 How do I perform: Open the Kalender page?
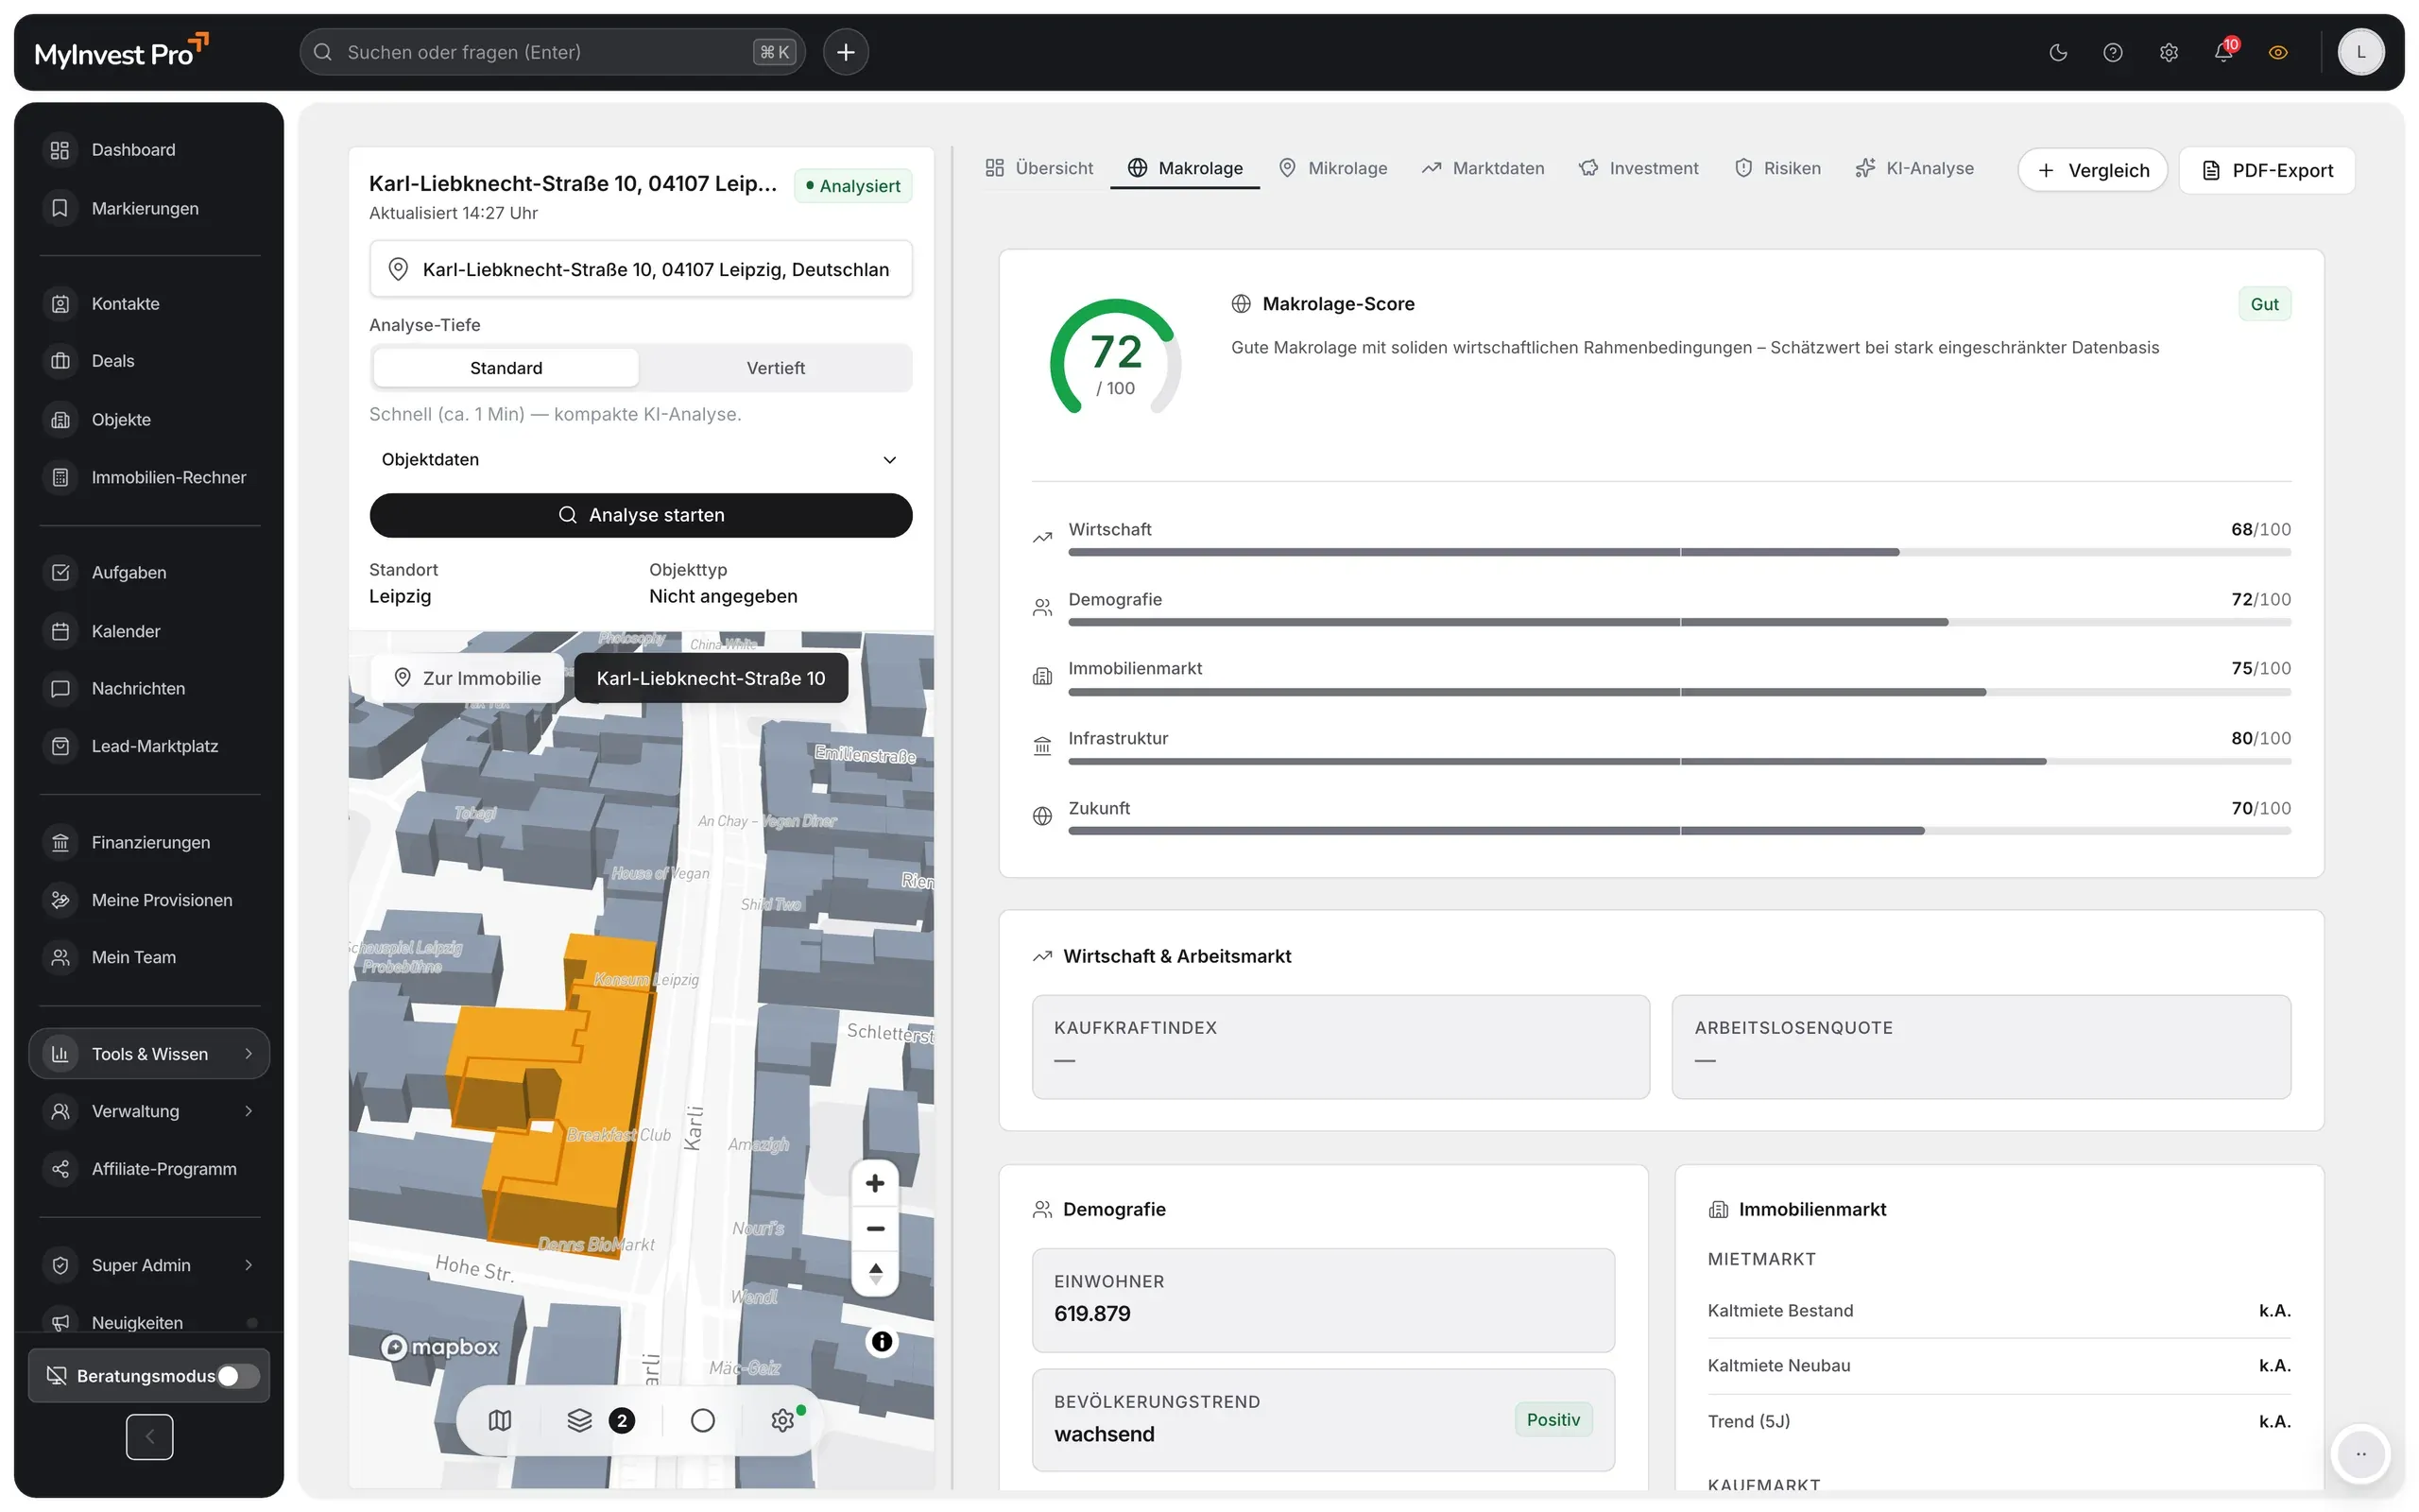(x=149, y=631)
